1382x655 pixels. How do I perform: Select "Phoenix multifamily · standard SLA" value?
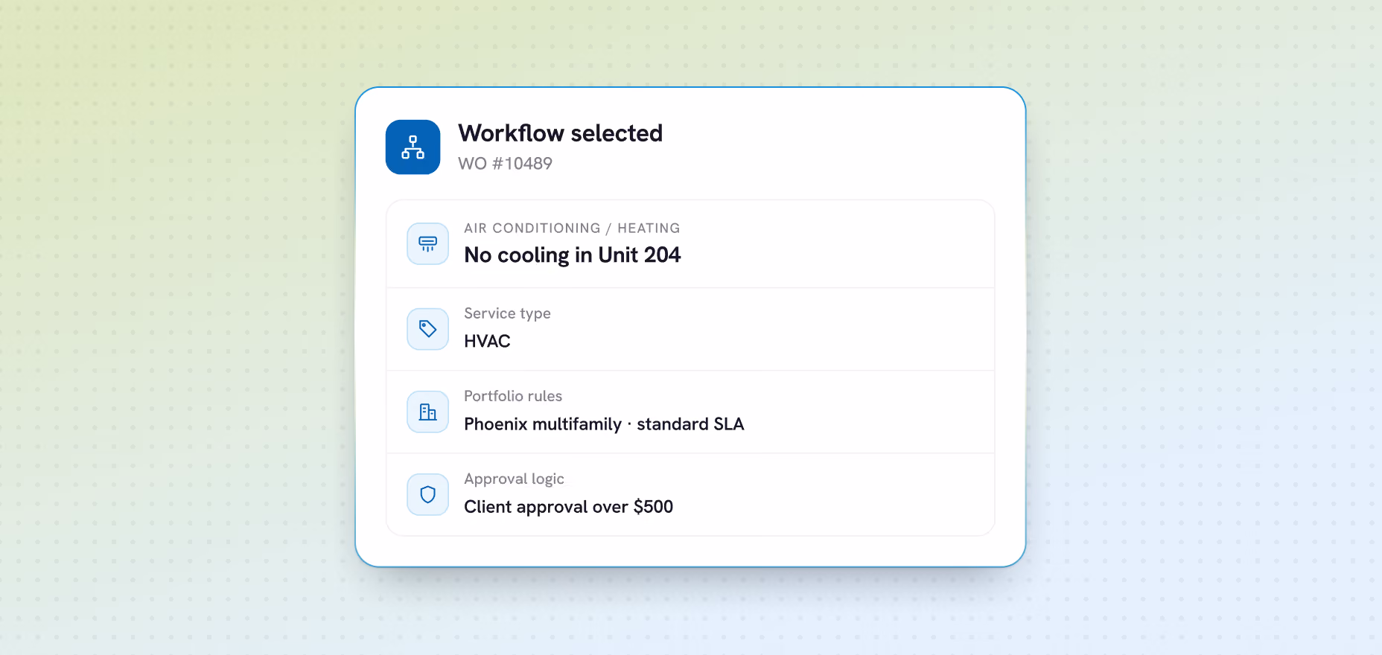click(604, 424)
